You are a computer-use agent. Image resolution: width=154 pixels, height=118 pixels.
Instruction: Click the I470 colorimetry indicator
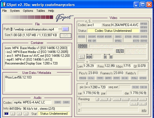click(x=144, y=37)
